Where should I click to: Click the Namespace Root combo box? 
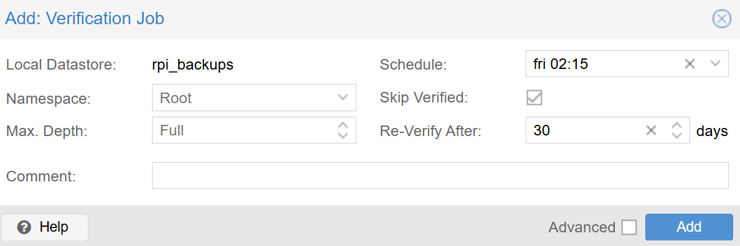[x=254, y=98]
